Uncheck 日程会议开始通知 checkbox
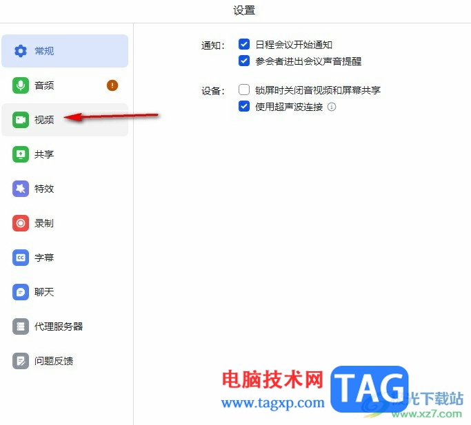The height and width of the screenshot is (425, 471). [243, 44]
